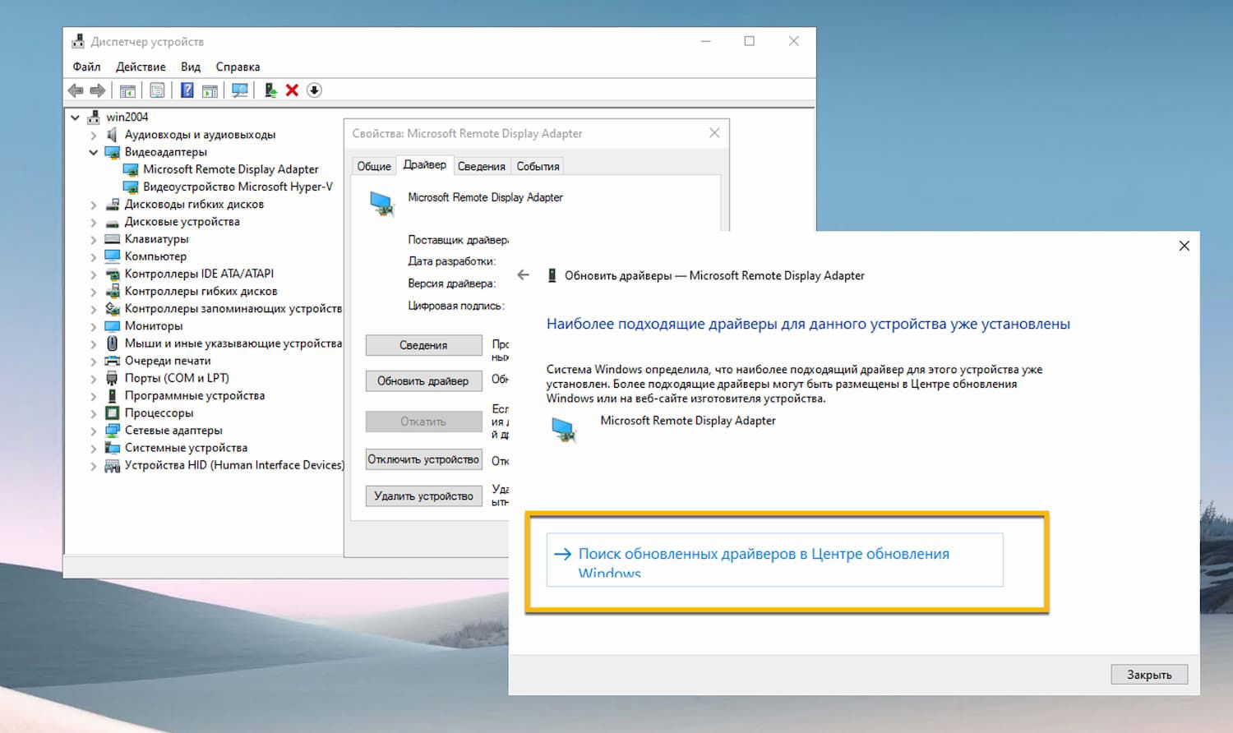Collapse the Видеоадаптеры category

click(94, 152)
